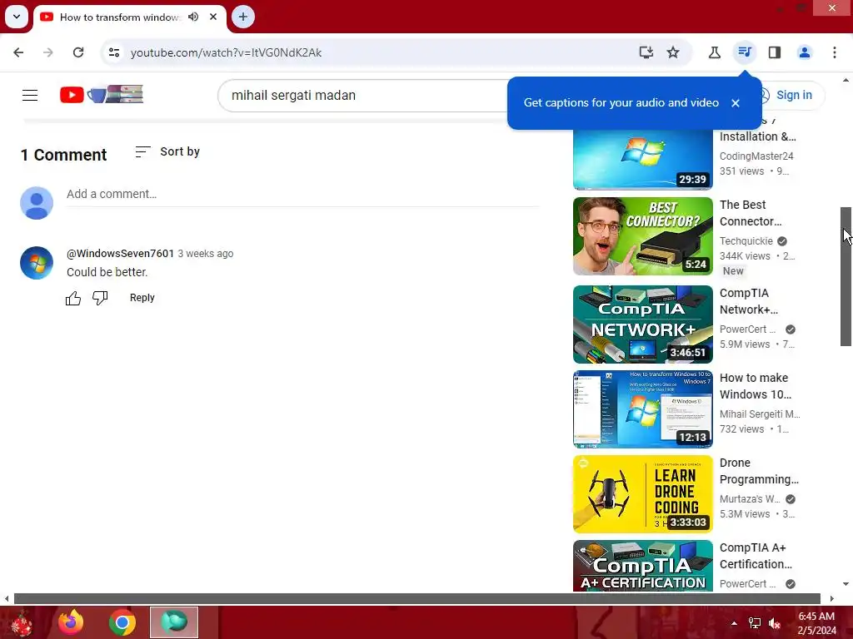This screenshot has height=639, width=853.
Task: Go forward to the next page
Action: coord(48,52)
